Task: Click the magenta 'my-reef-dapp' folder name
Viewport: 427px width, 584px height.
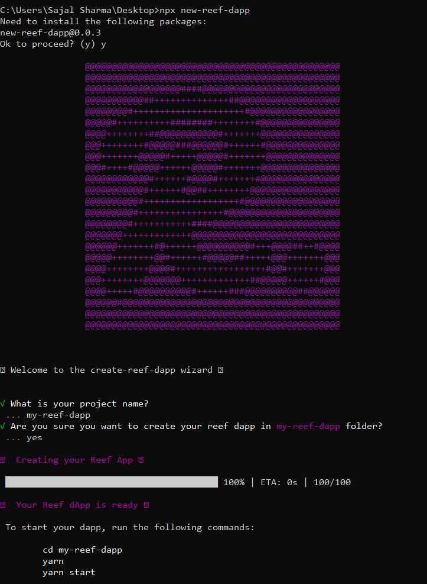Action: [308, 427]
